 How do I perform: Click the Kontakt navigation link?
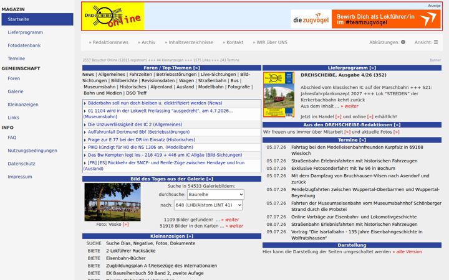click(233, 42)
